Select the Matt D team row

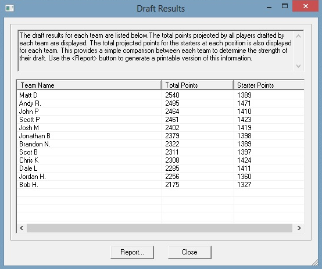[x=160, y=95]
